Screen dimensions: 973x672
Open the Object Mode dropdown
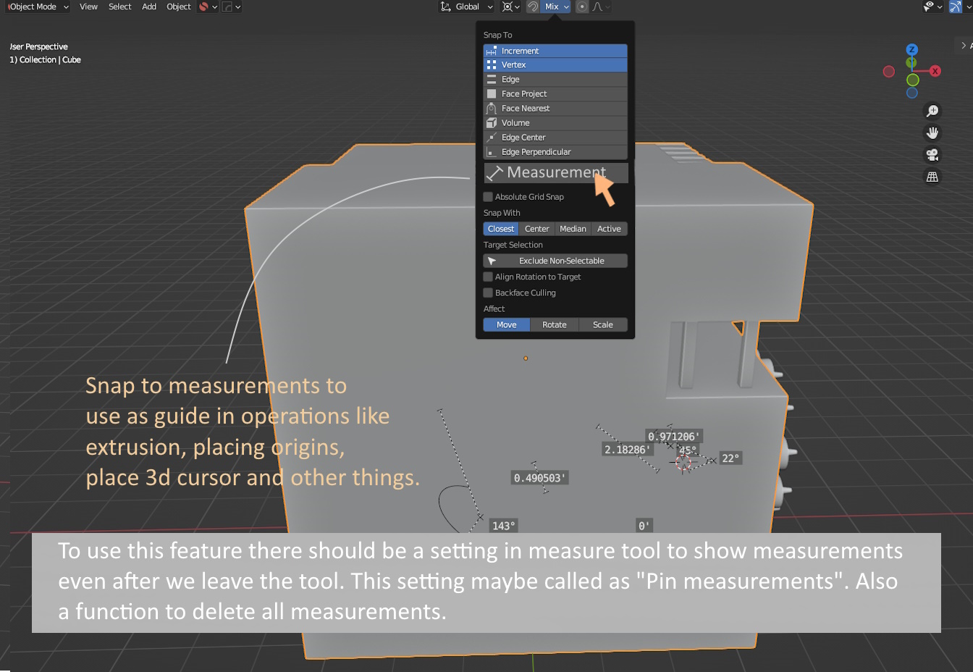(x=36, y=7)
